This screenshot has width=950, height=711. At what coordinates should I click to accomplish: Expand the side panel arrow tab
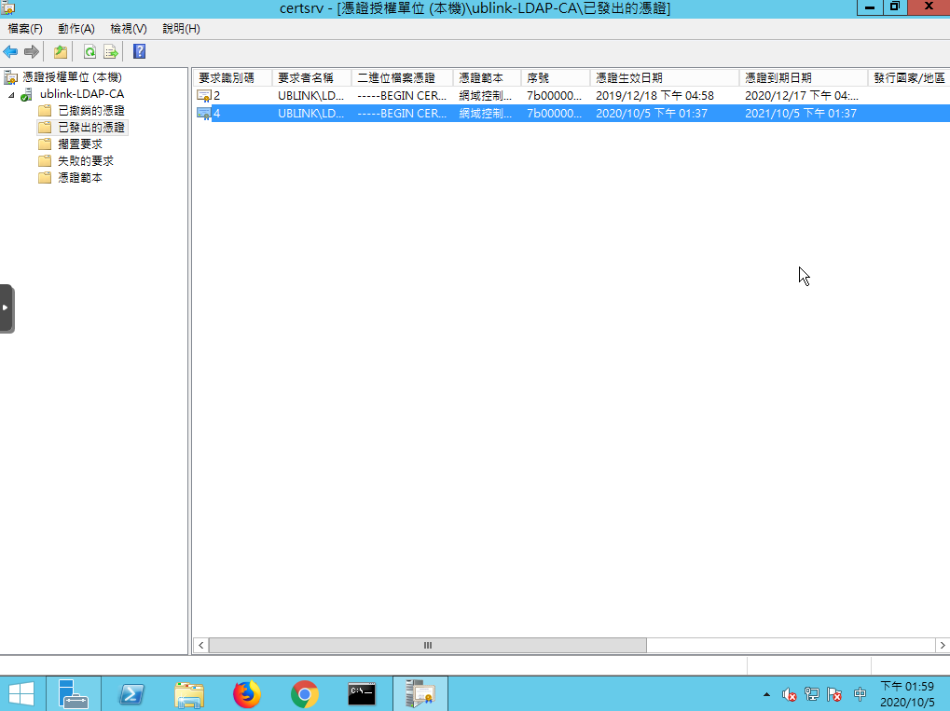point(6,308)
